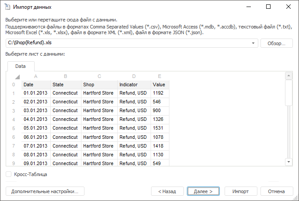This screenshot has width=299, height=201.
Task: Click the import dialog document icon
Action: (x=7, y=7)
